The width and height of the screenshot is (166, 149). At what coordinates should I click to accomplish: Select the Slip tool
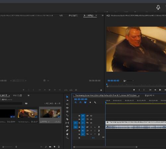(x=67, y=123)
